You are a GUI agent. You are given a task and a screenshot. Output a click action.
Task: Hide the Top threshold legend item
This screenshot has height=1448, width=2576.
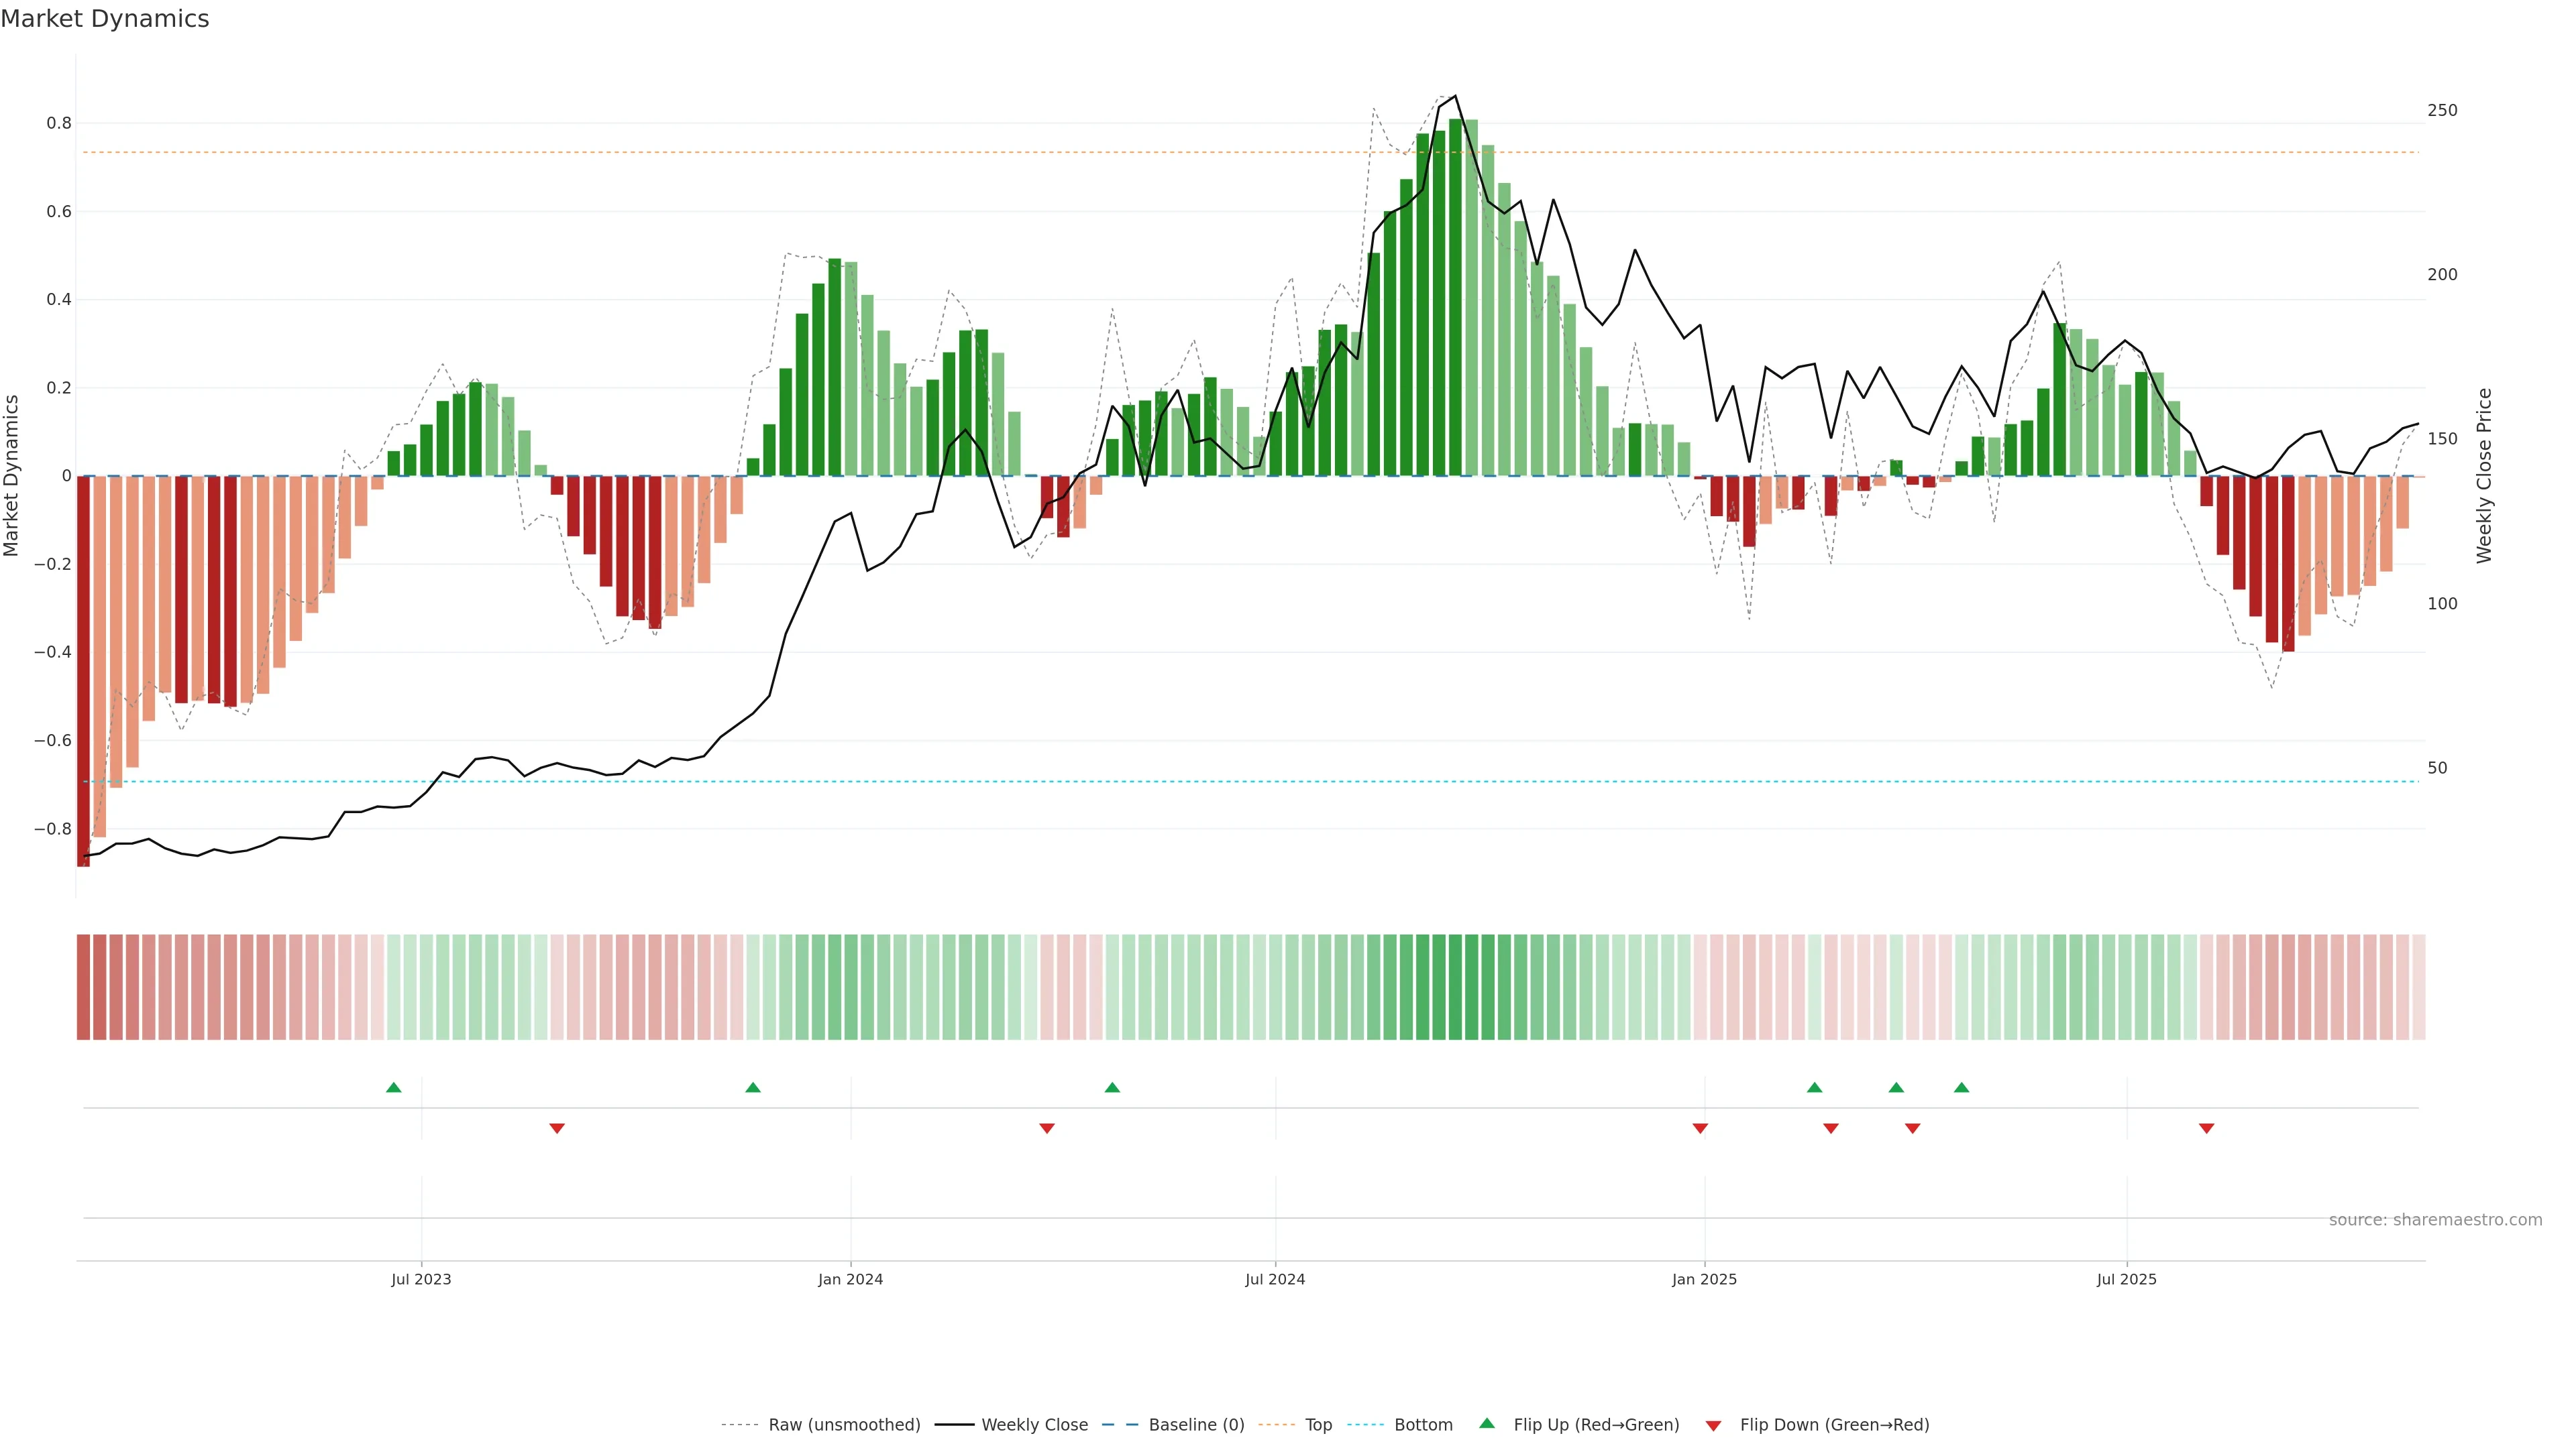coord(1318,1425)
